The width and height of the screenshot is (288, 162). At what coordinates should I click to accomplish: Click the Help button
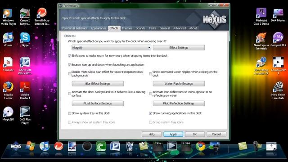152,134
